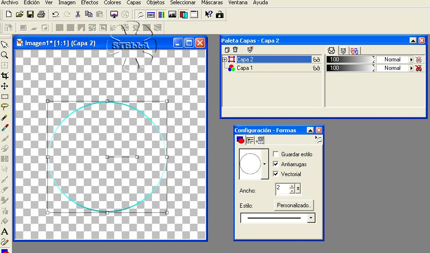Image resolution: width=430 pixels, height=253 pixels.
Task: Switch to the blend ranges tab in Paleta Capas
Action: 354,51
